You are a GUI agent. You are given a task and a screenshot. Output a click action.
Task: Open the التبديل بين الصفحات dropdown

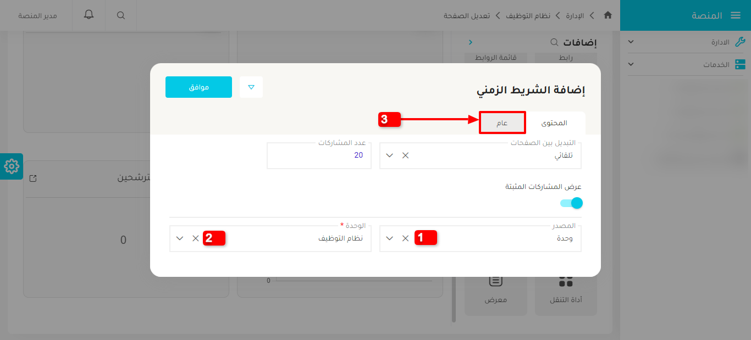389,155
